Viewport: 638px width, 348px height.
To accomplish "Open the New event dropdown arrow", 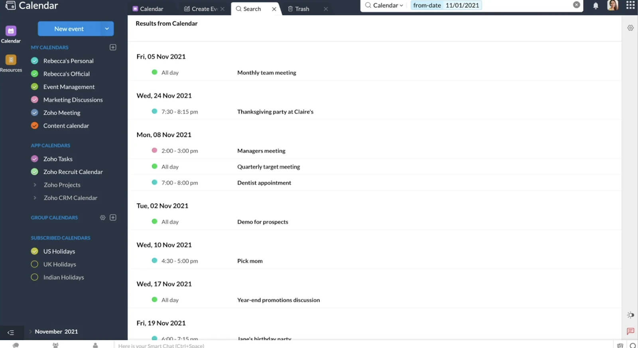I will pos(106,29).
